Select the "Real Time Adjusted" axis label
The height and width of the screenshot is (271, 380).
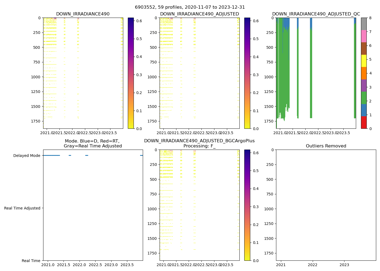click(22, 208)
